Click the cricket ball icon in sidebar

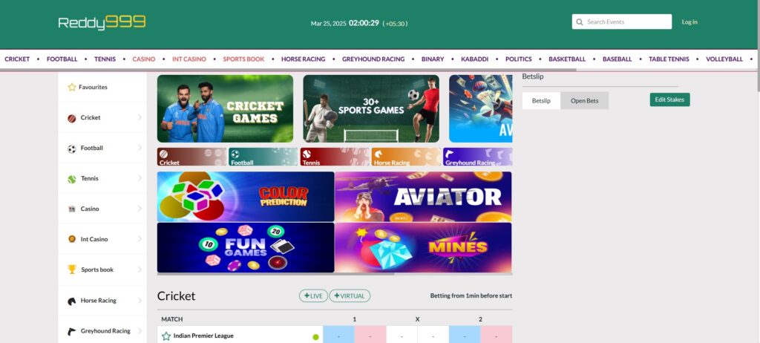click(x=72, y=118)
